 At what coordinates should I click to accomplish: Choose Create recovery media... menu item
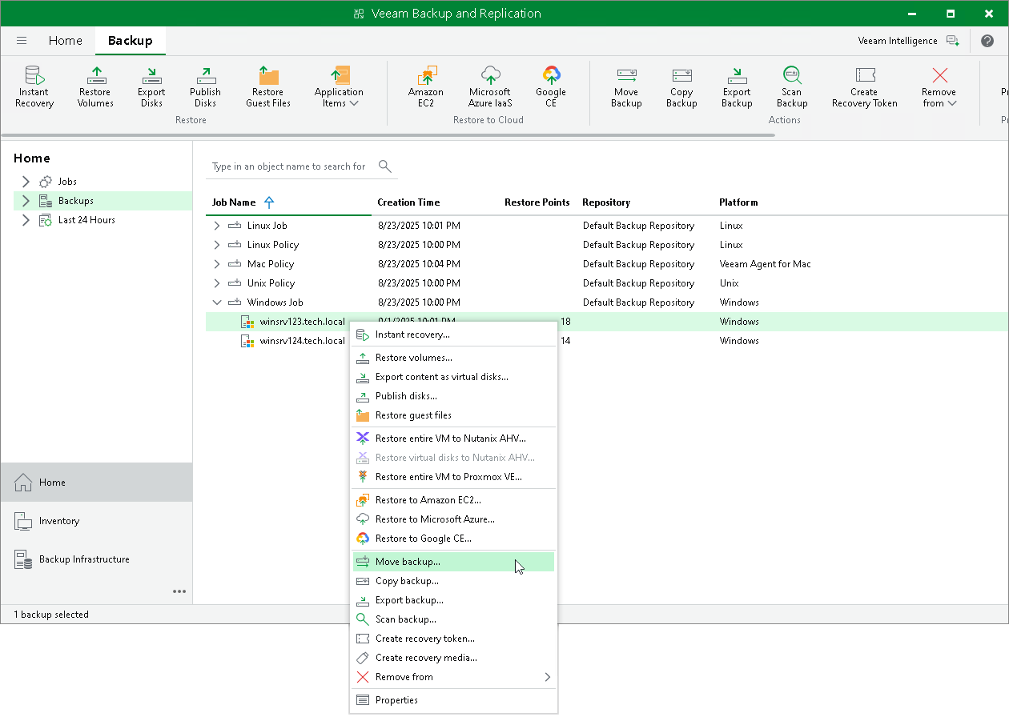coord(454,658)
